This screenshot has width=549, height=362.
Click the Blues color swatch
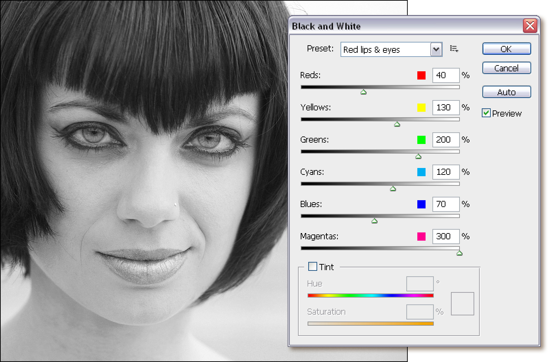tap(421, 204)
